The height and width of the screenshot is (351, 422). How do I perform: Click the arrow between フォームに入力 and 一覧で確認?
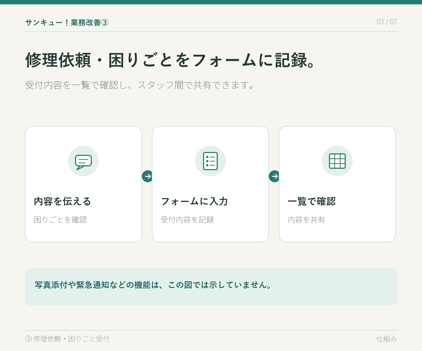[274, 176]
